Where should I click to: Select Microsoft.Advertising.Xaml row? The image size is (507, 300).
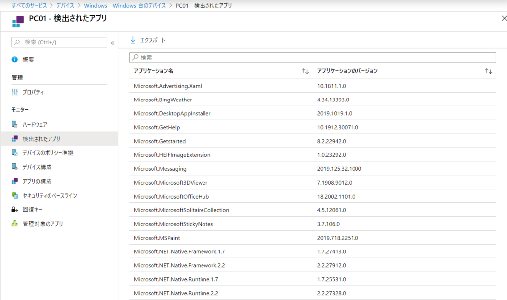[x=313, y=86]
